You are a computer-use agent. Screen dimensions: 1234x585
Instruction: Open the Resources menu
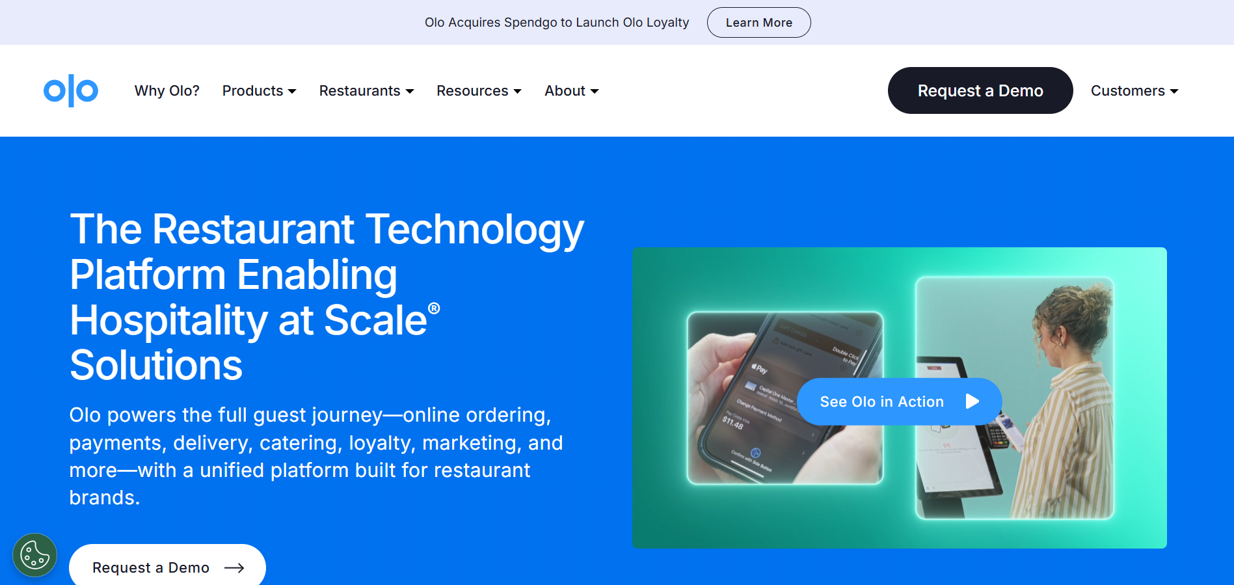479,90
